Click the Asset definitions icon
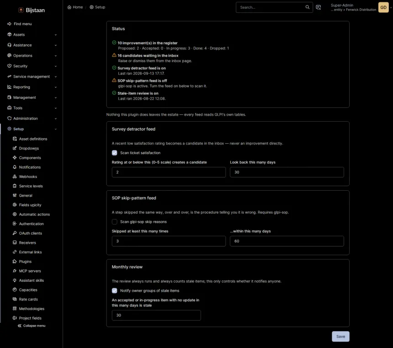Viewport: 393px width, 348px height. point(15,139)
